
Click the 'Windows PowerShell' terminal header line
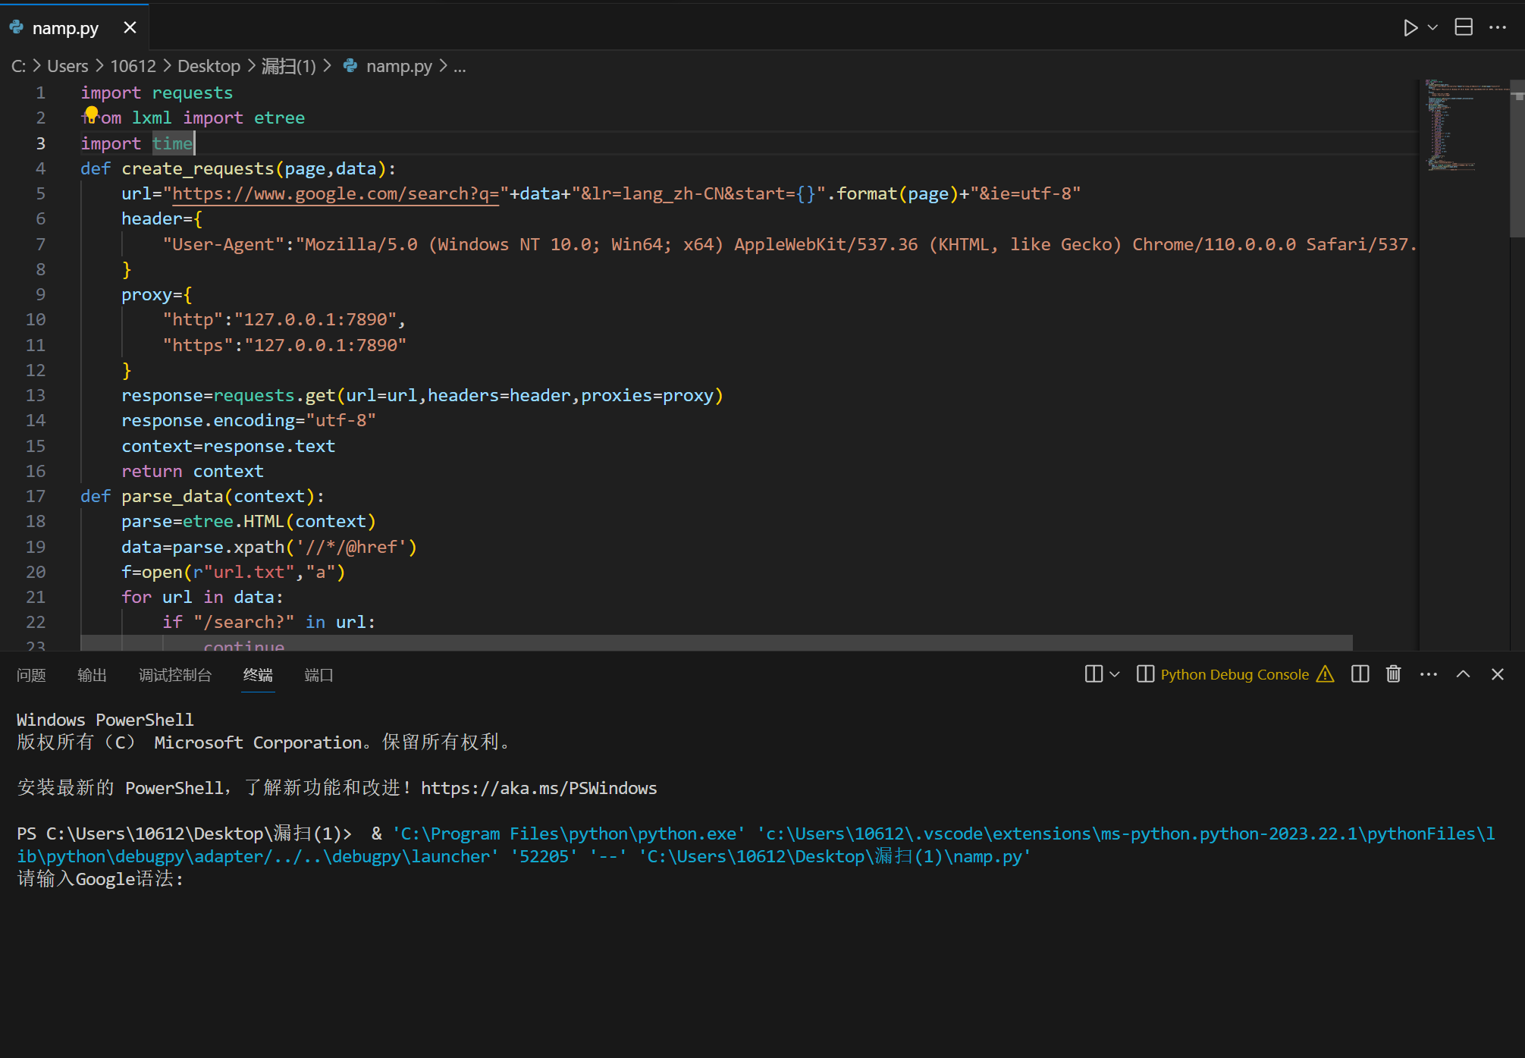tap(105, 720)
